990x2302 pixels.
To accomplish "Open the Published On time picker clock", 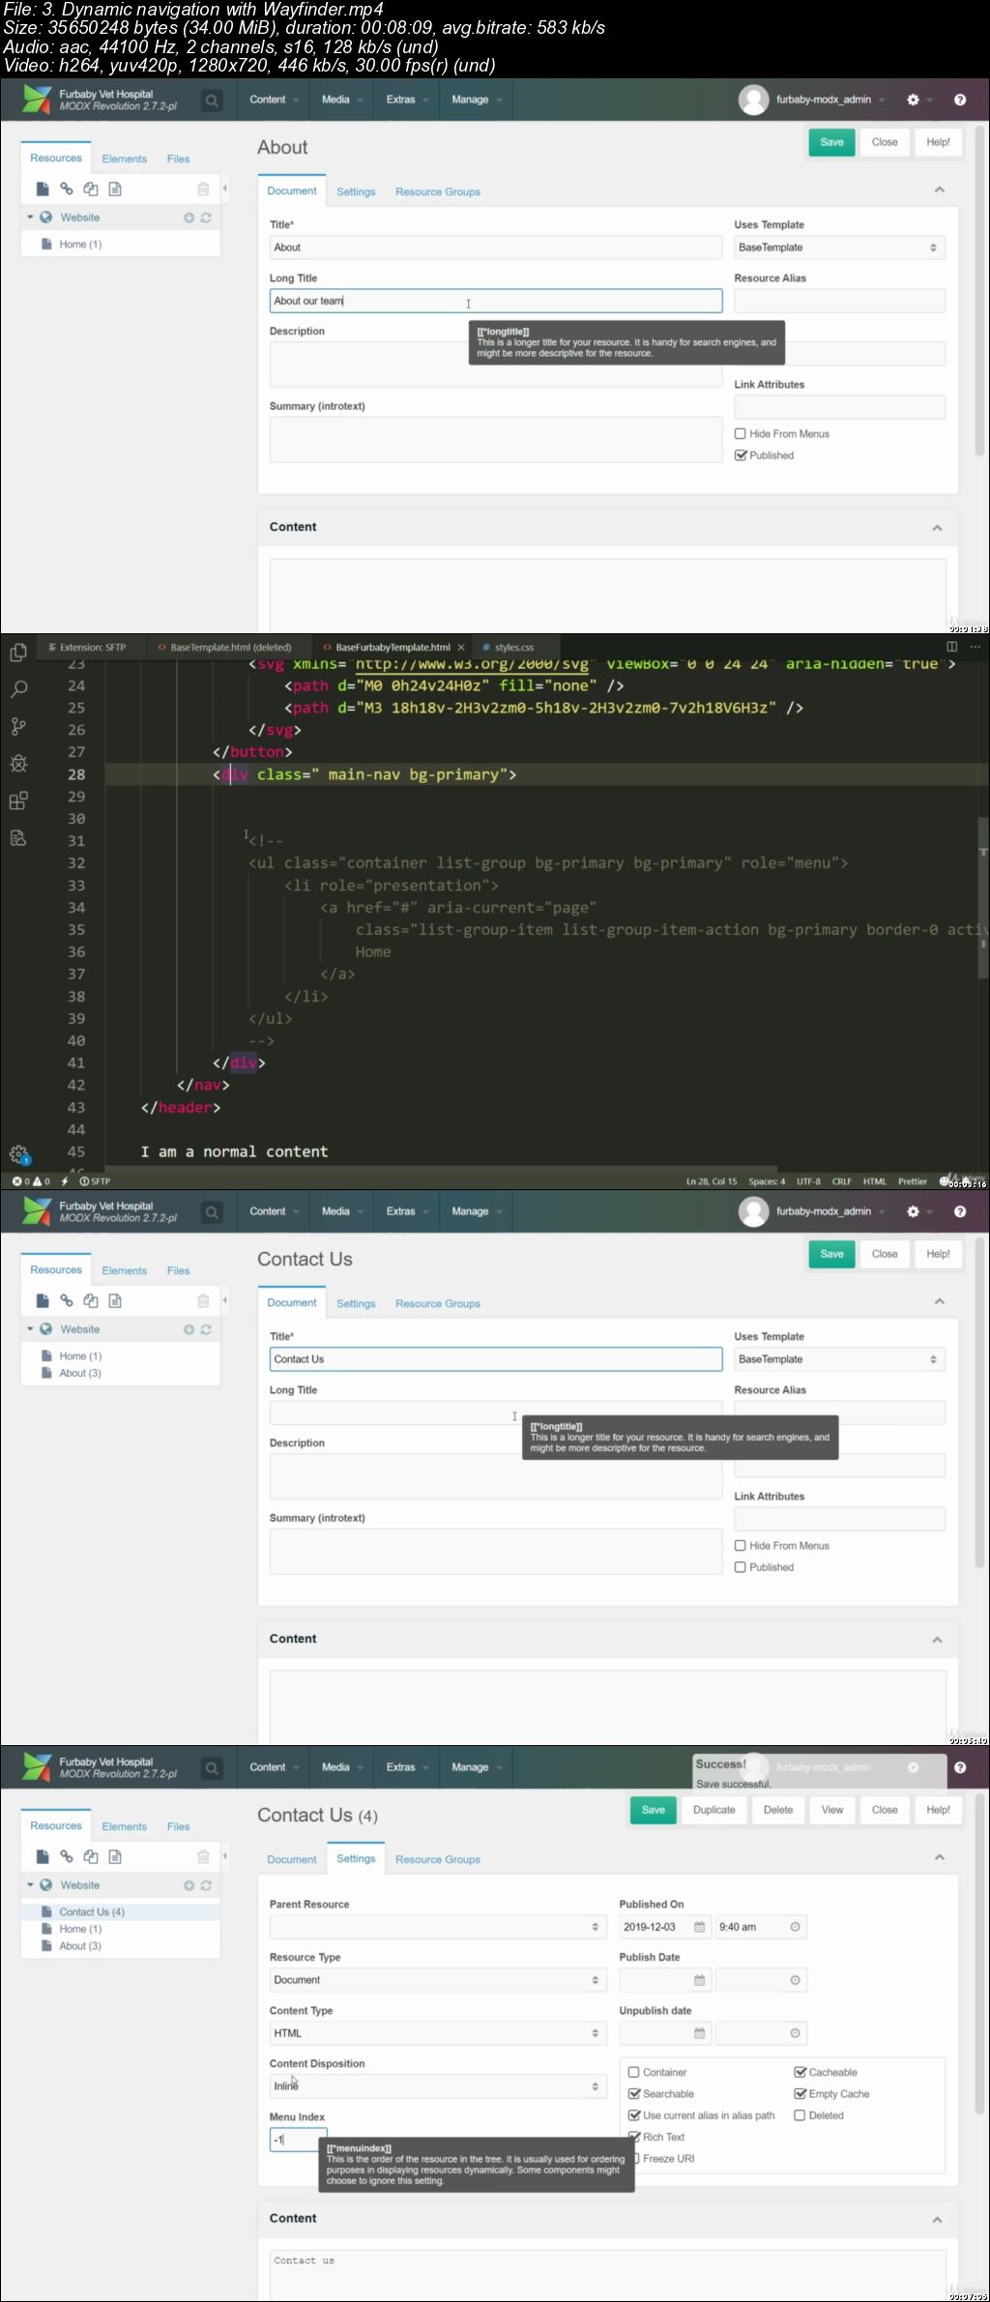I will (x=795, y=1927).
